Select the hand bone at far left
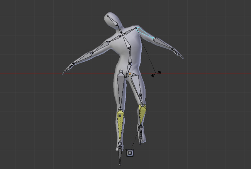 (68, 68)
